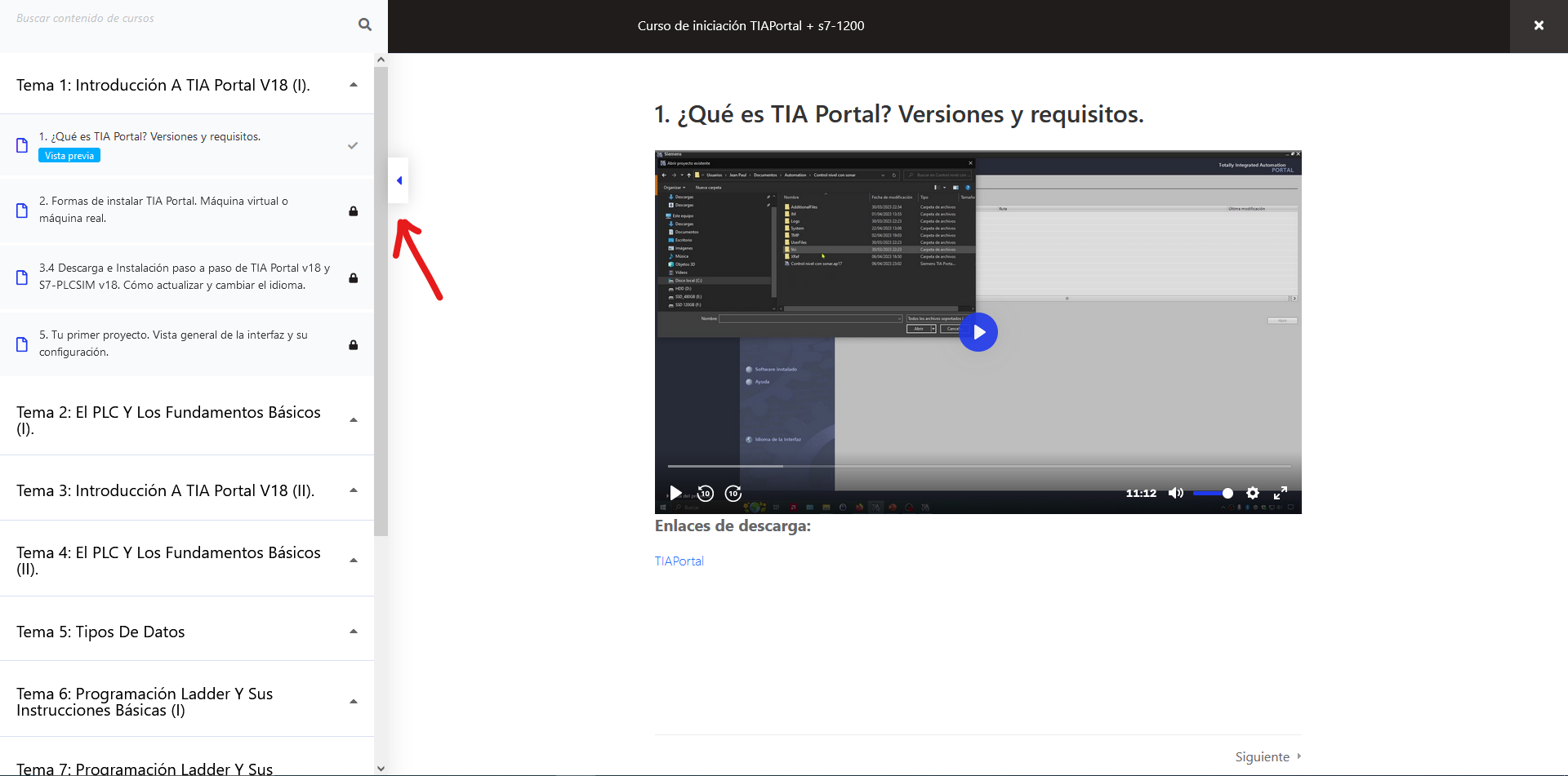Expand Tema 6 Programación Ladder section
Screen dimensions: 1568x776
(354, 702)
